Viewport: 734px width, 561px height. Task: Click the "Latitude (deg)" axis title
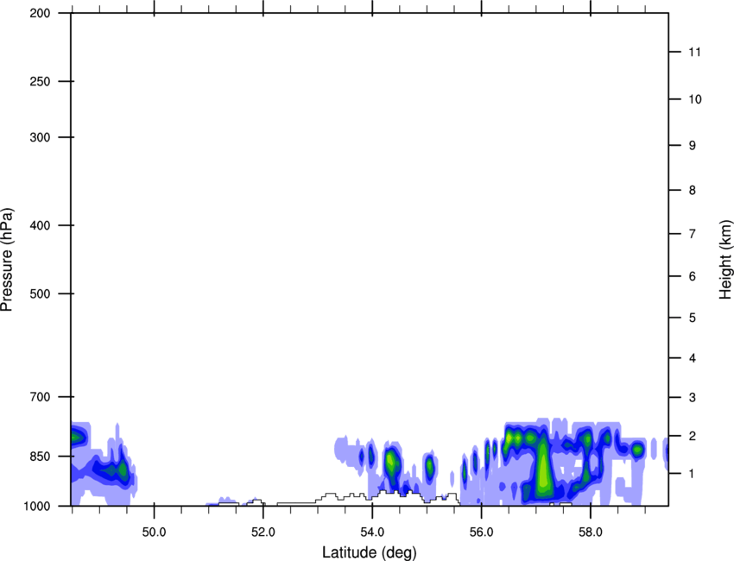[x=370, y=552]
